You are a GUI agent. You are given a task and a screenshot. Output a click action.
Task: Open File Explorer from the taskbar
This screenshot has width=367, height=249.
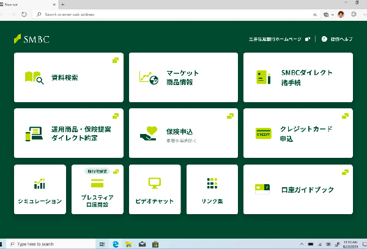(128, 244)
